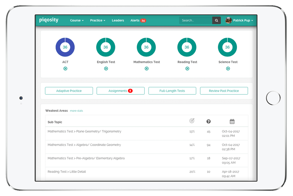293x196 pixels.
Task: Open Assignments with 8 pending
Action: coord(120,91)
